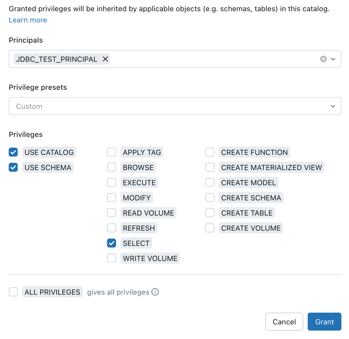This screenshot has width=349, height=339.
Task: Expand the Principals dropdown chevron
Action: pyautogui.click(x=333, y=59)
